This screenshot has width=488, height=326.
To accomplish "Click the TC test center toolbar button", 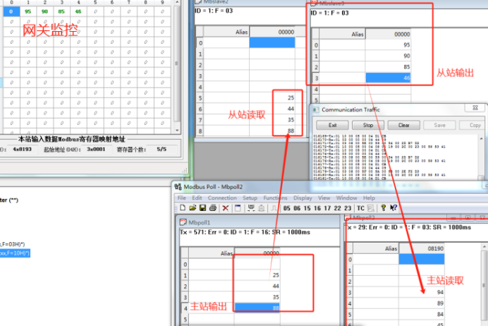I will [x=360, y=208].
